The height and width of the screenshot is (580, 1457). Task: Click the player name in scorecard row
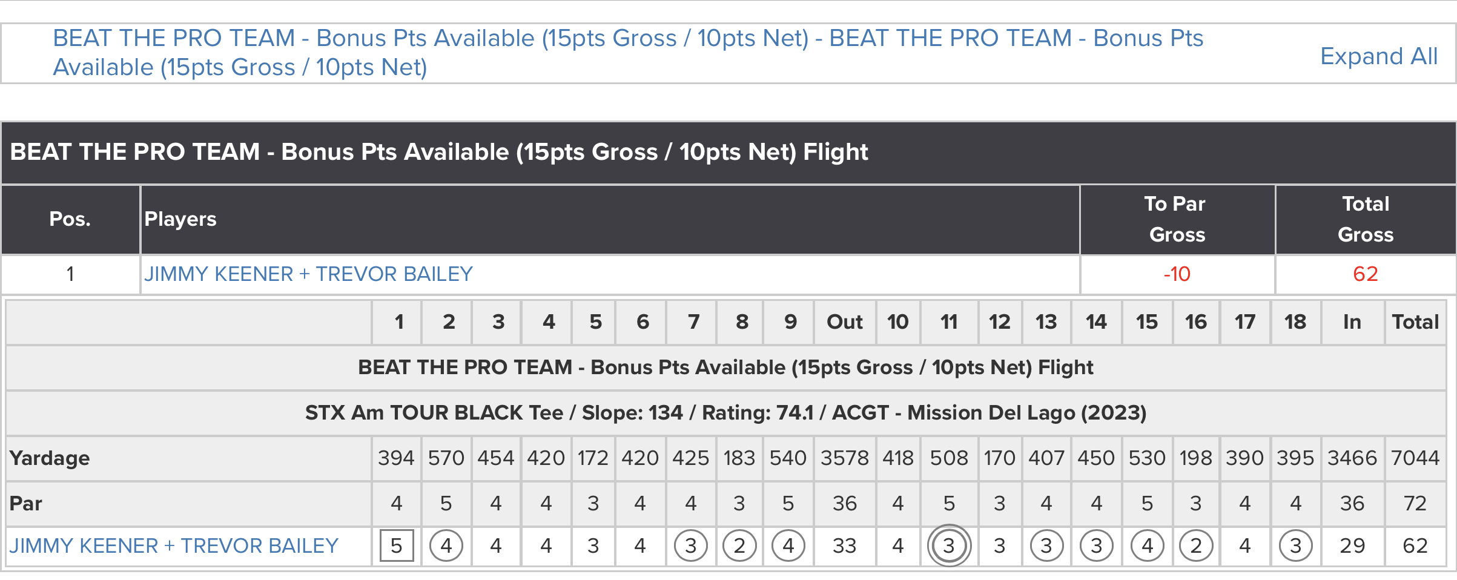coord(174,546)
